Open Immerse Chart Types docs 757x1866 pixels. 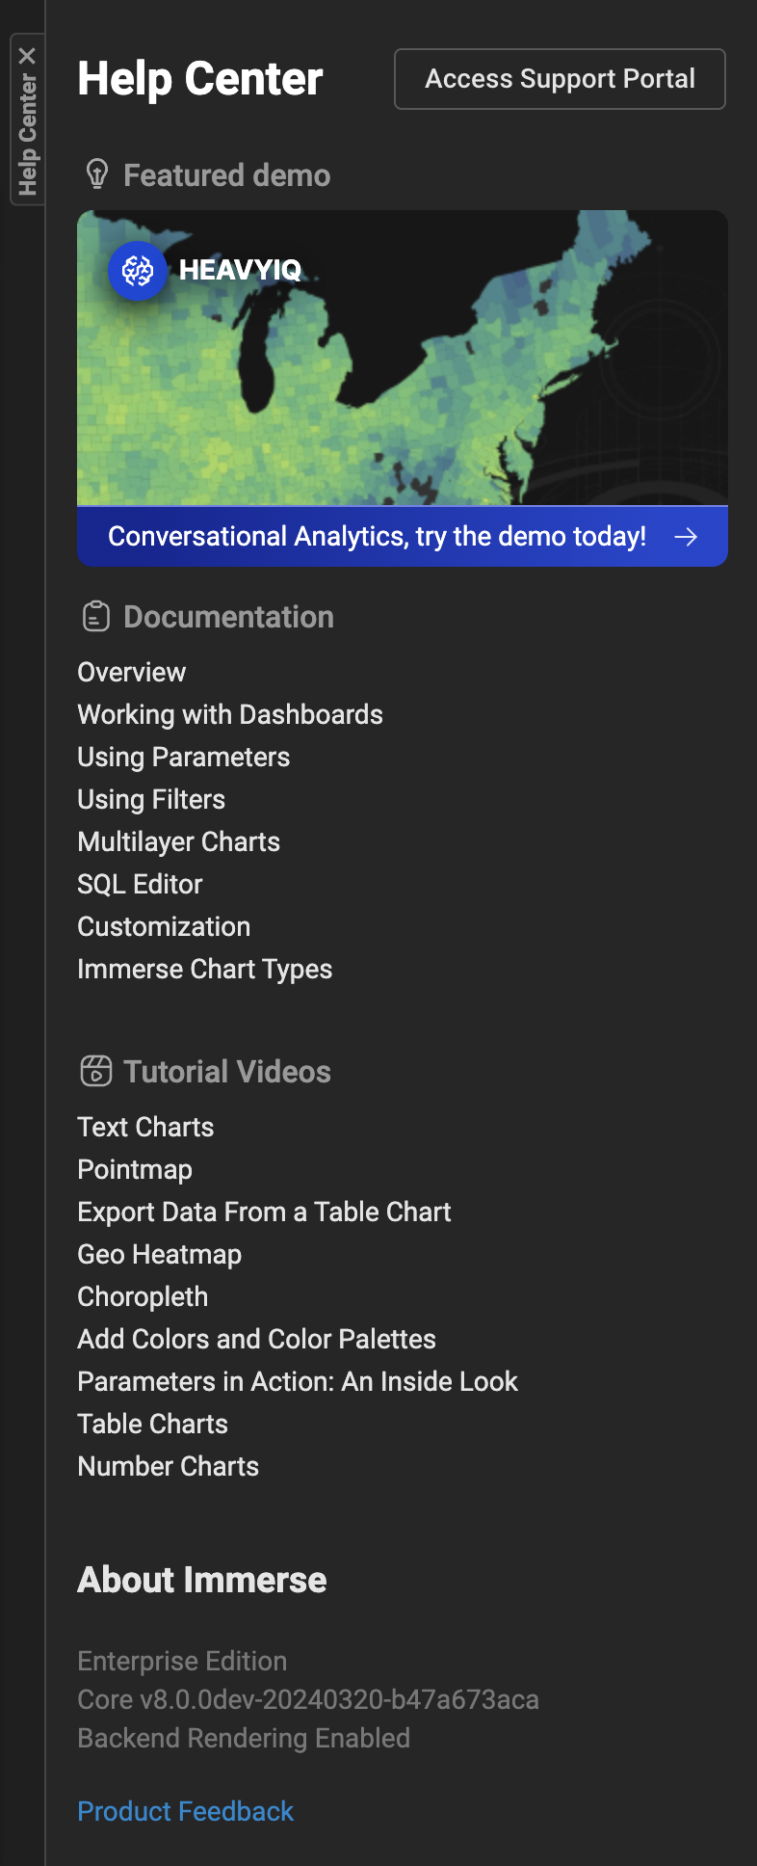205,969
